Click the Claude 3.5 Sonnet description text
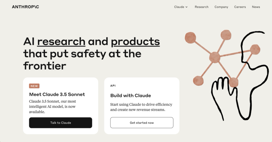The height and width of the screenshot is (142, 272). (52, 106)
